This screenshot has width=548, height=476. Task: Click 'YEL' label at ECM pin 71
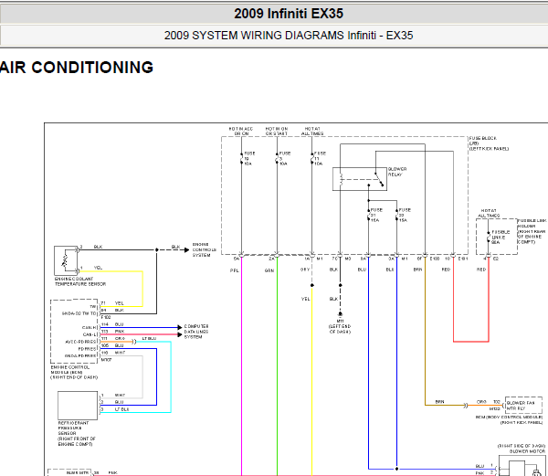119,303
